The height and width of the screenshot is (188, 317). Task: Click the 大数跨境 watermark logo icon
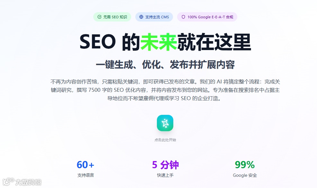pos(8,182)
